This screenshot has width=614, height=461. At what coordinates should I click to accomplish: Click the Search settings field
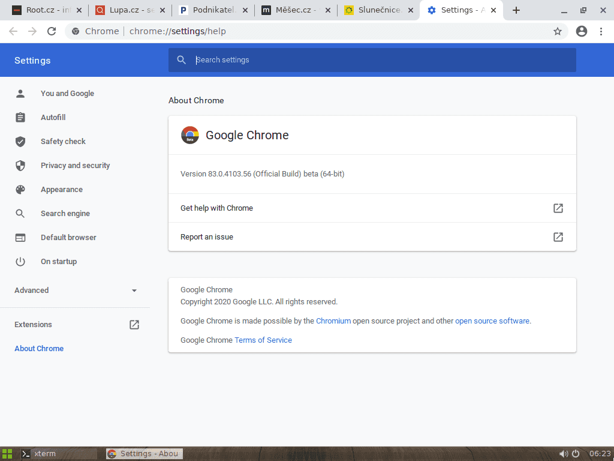tap(372, 59)
